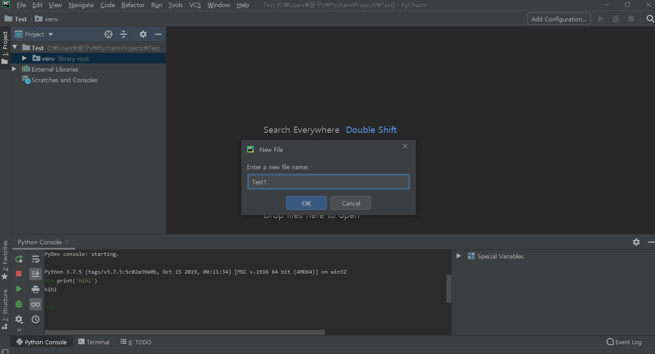Click green Execute current statement icon
The width and height of the screenshot is (655, 354).
19,289
